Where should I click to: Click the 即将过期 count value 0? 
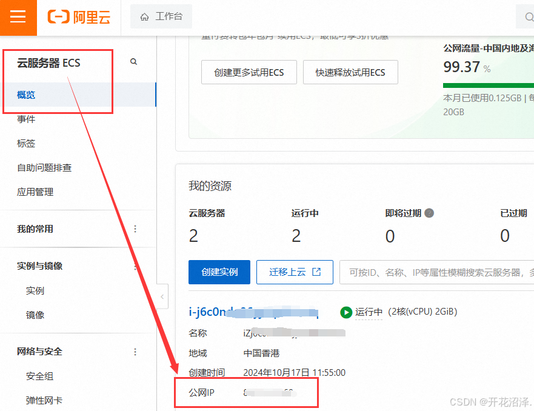tap(390, 236)
